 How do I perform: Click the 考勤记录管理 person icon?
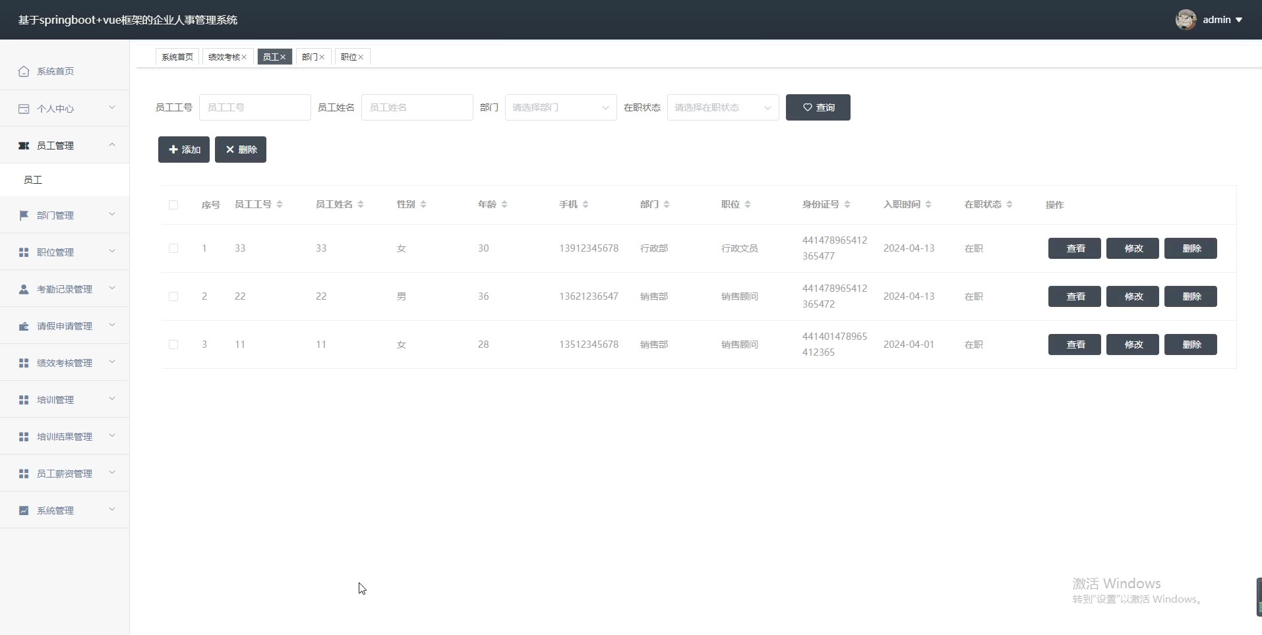(24, 289)
